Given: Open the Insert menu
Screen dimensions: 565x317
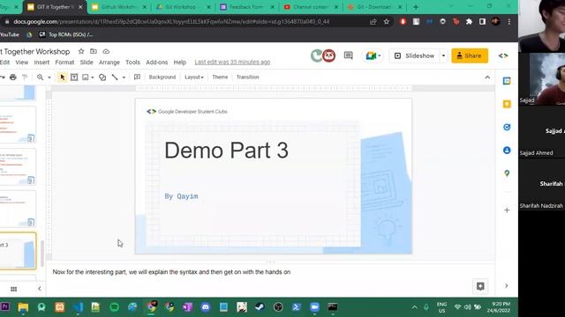Looking at the screenshot, I should [x=41, y=63].
